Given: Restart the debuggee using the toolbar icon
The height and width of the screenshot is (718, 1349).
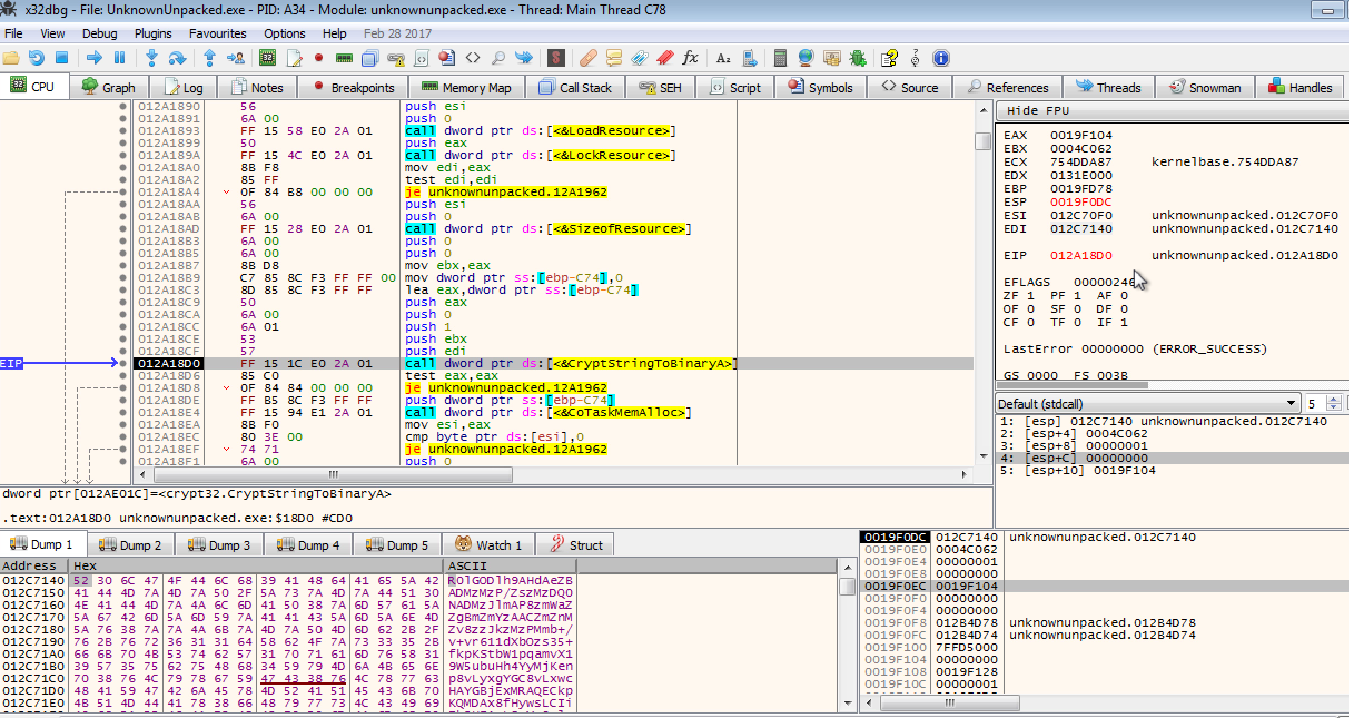Looking at the screenshot, I should tap(37, 58).
